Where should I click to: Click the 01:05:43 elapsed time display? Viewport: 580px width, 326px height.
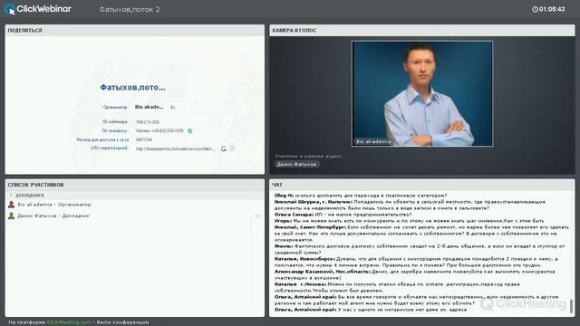click(552, 9)
